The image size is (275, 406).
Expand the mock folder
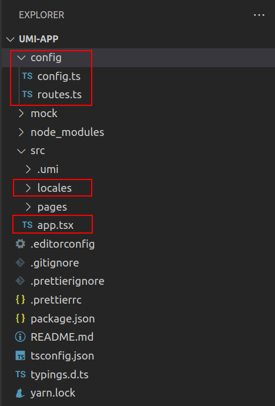[21, 114]
